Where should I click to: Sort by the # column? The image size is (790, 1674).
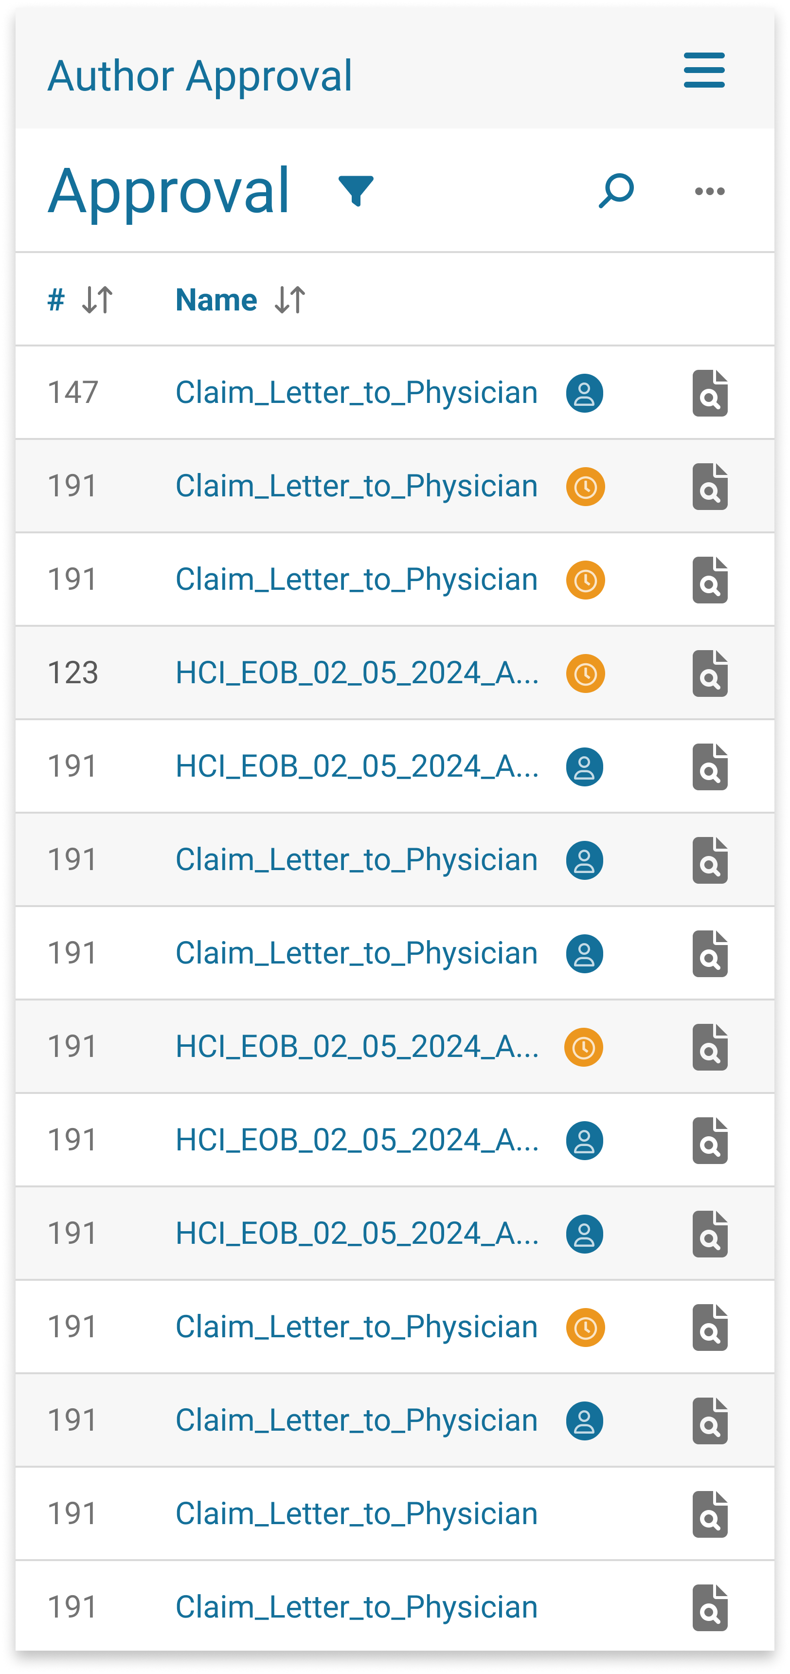[x=97, y=300]
